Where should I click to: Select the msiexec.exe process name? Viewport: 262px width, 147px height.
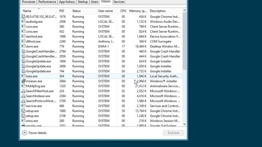click(x=34, y=81)
